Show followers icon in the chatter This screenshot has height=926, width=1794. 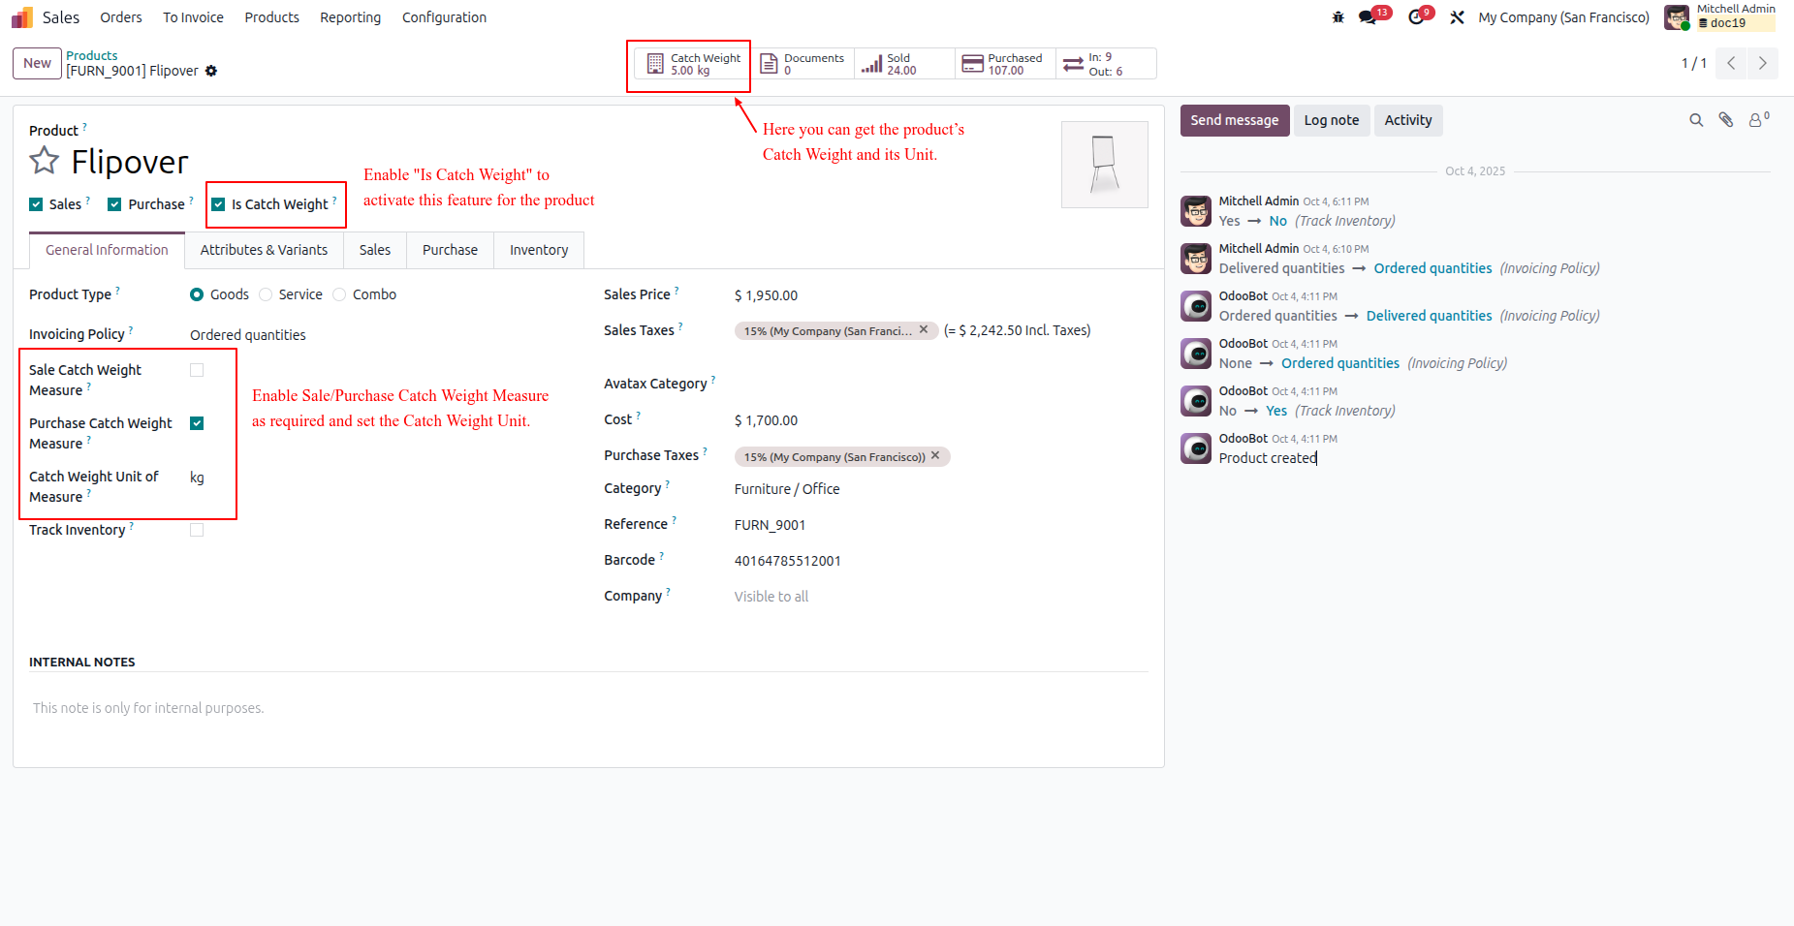click(x=1757, y=120)
